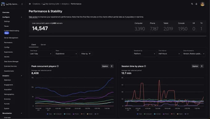Open Explore under Analytics in sidebar

pos(7,109)
